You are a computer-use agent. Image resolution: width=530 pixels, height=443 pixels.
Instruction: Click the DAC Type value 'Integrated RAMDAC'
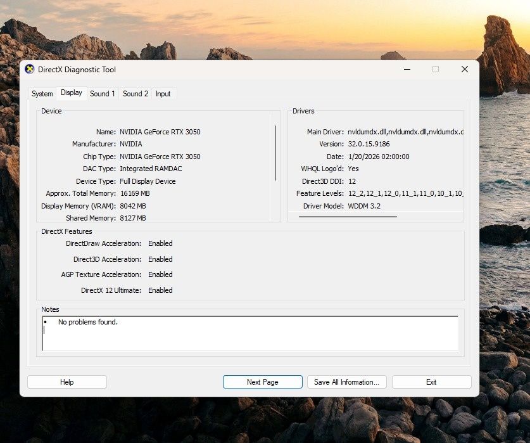coord(151,169)
